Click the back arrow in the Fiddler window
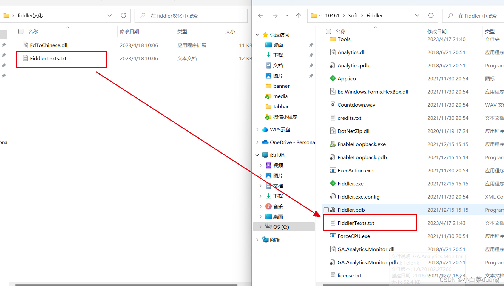Viewport: 504px width, 286px height. click(x=260, y=15)
